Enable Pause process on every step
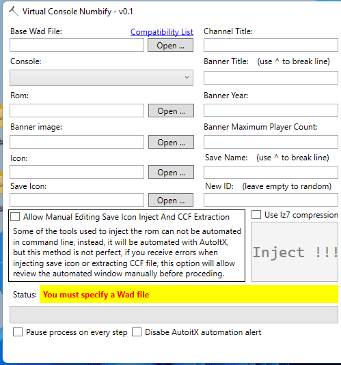 point(18,332)
